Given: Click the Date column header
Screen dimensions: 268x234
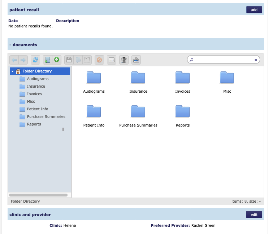Looking at the screenshot, I should [x=13, y=21].
